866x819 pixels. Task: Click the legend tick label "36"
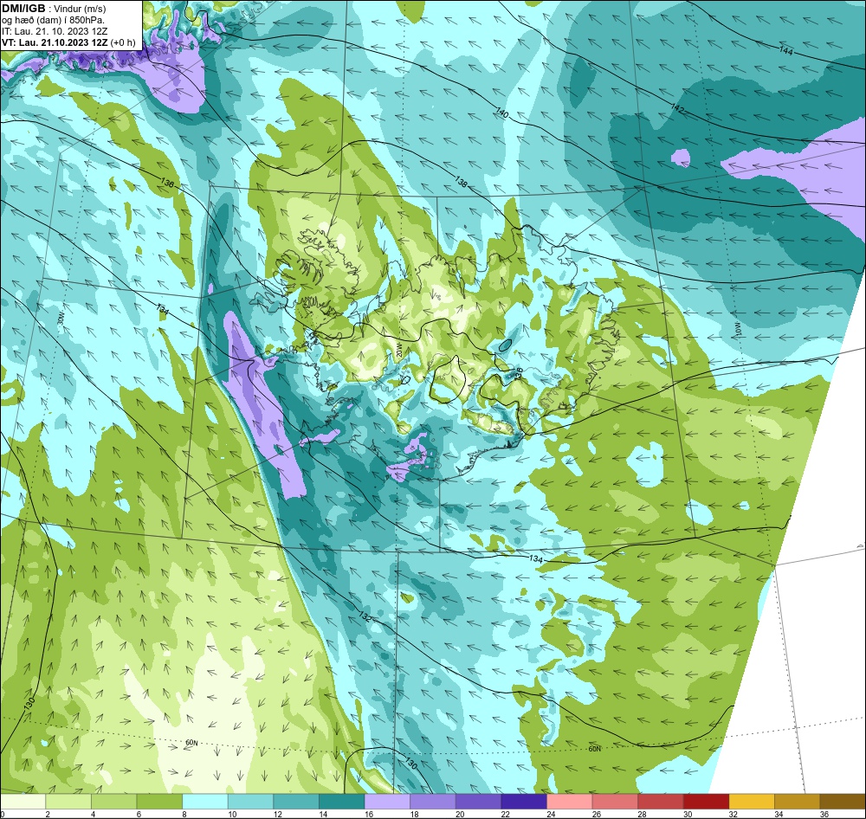click(824, 814)
